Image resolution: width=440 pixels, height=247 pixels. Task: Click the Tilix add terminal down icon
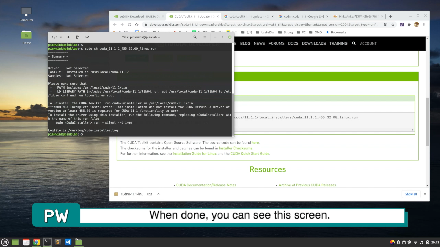click(87, 37)
